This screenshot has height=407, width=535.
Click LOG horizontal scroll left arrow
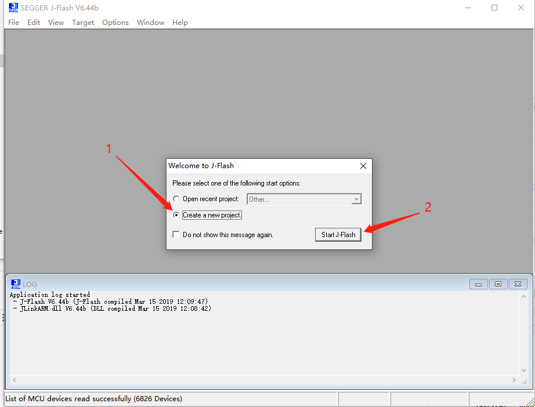coord(15,380)
